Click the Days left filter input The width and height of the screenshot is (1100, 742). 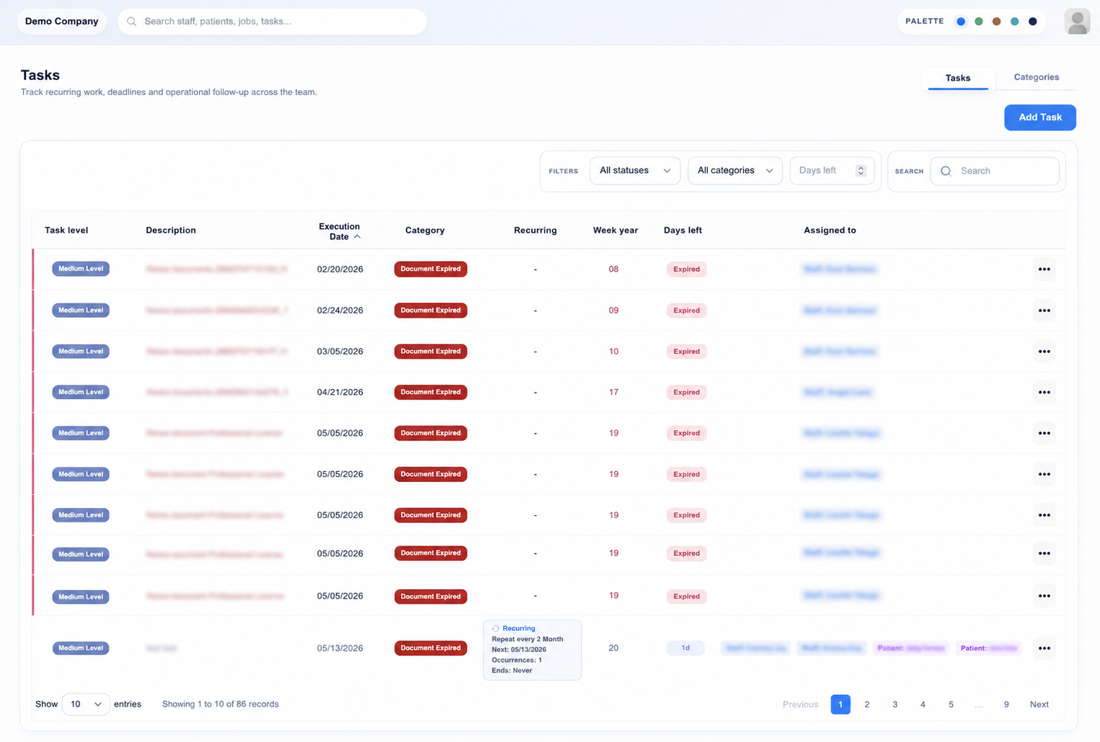coord(832,171)
